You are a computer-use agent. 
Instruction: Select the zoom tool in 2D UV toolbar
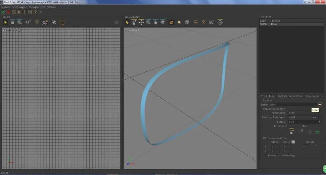click(x=20, y=22)
